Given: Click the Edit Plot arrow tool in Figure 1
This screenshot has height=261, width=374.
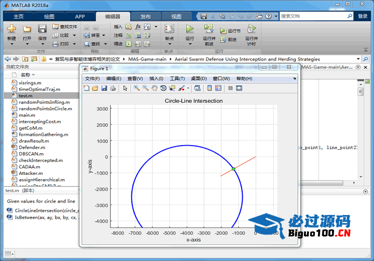Looking at the screenshot, I should tap(125, 88).
